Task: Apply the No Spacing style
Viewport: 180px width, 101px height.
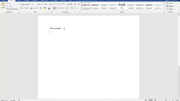Action: tap(95, 6)
